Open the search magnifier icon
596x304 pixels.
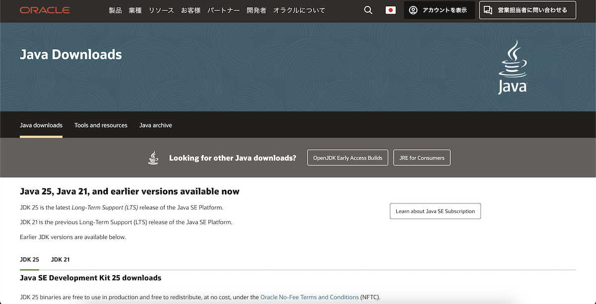(x=368, y=10)
